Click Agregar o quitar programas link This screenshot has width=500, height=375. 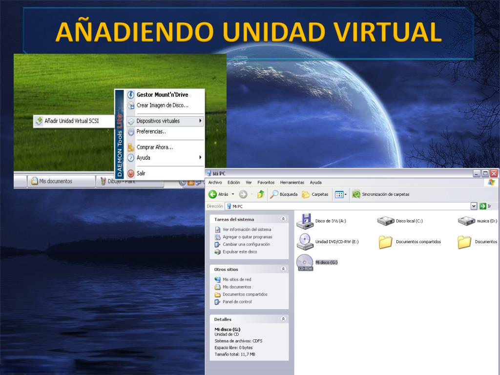pyautogui.click(x=248, y=237)
